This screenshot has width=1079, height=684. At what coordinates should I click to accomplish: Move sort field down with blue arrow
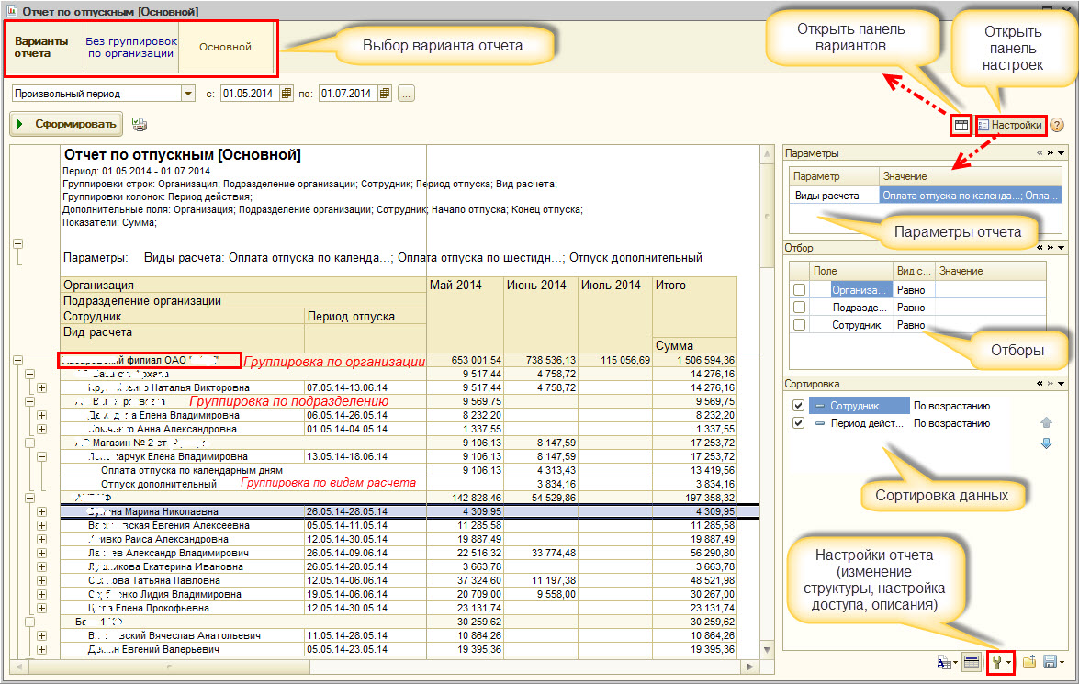(x=1045, y=444)
